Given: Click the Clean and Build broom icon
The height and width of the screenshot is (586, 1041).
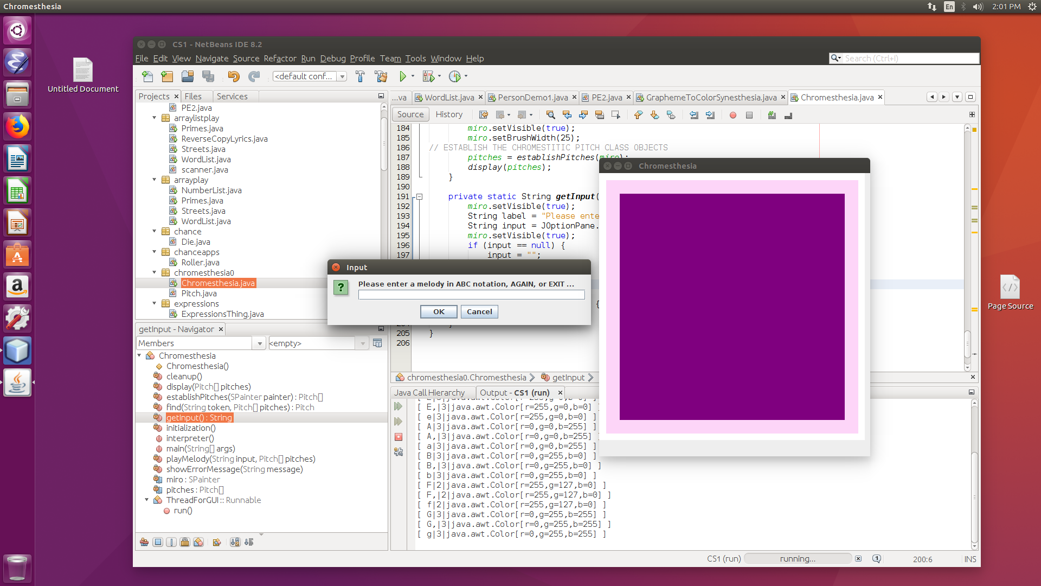Looking at the screenshot, I should [x=381, y=77].
